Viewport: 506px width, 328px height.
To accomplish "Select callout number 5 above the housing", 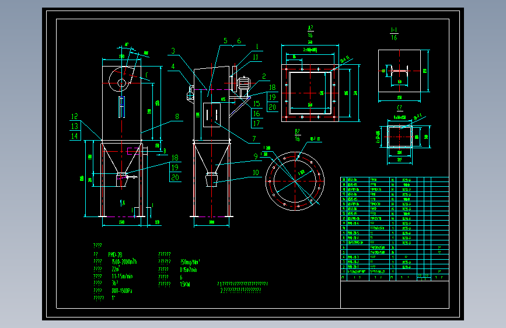I will [x=225, y=41].
